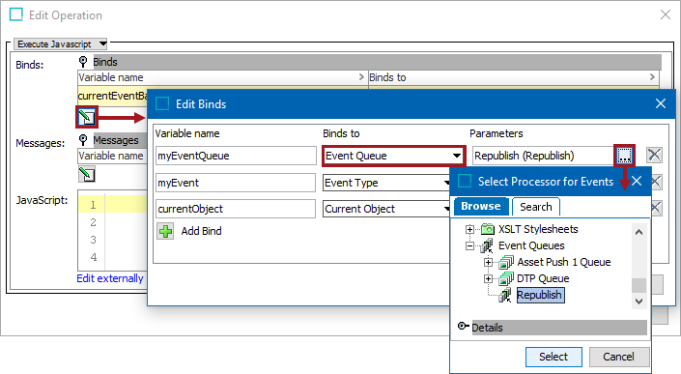Click the myEvent variable name field
The image size is (681, 374).
[x=236, y=183]
